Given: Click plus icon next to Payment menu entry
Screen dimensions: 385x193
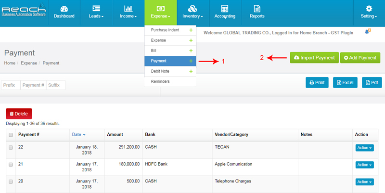Looking at the screenshot, I should coord(191,61).
